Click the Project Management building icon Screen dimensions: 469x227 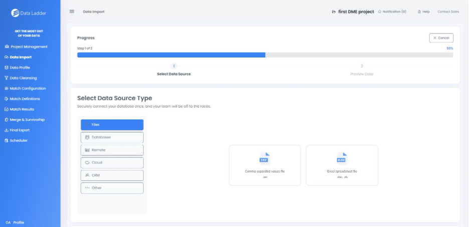pos(7,46)
